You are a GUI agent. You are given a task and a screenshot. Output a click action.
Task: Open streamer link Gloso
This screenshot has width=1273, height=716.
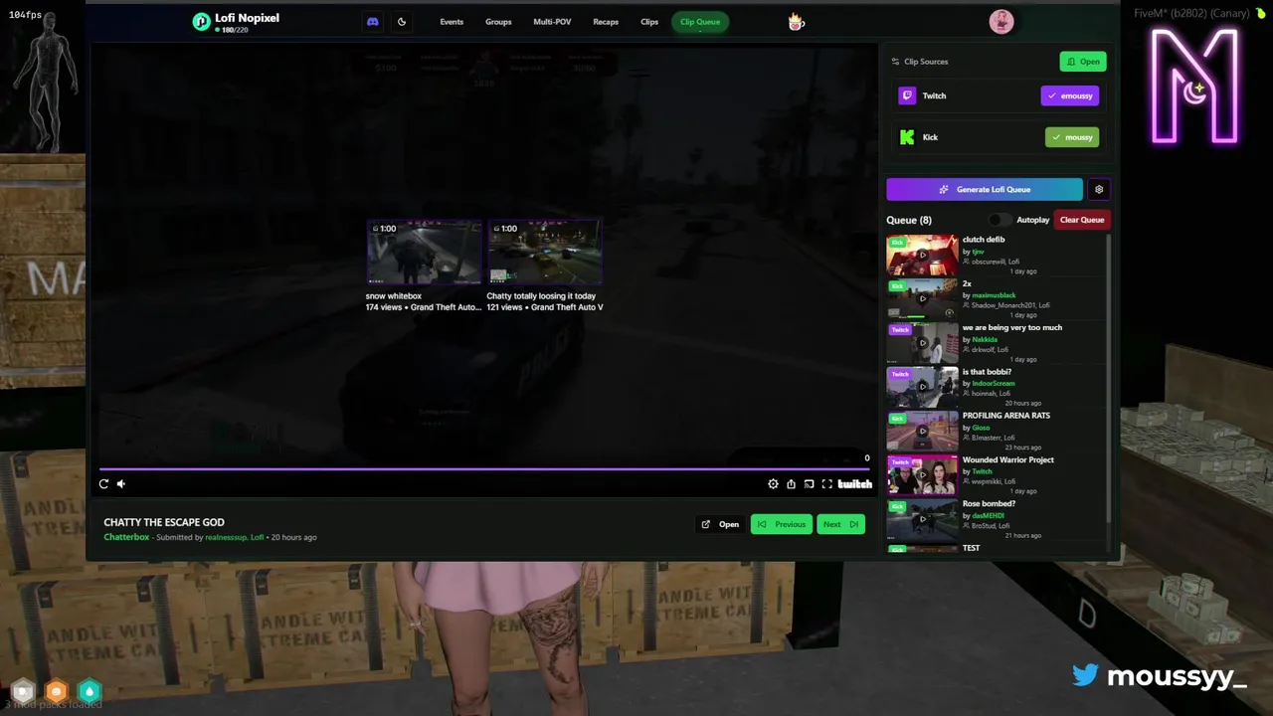pos(981,428)
